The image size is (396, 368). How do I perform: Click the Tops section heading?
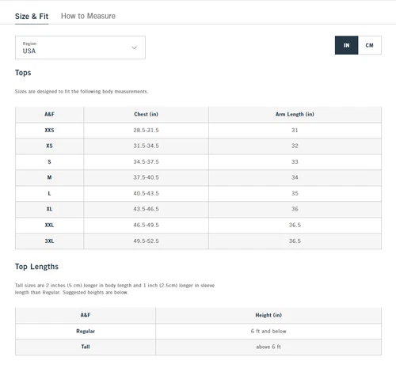[x=23, y=73]
